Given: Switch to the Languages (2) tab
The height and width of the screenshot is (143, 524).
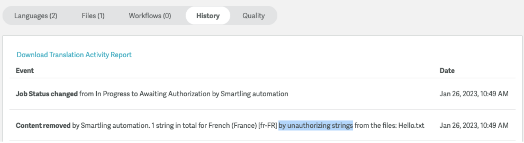Looking at the screenshot, I should 36,16.
